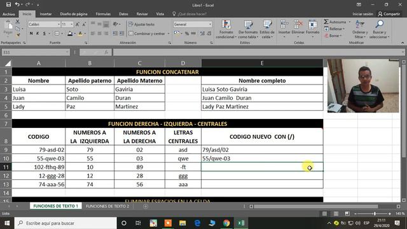Click the Fill color bucket icon
Image resolution: width=407 pixels, height=229 pixels.
tap(70, 34)
